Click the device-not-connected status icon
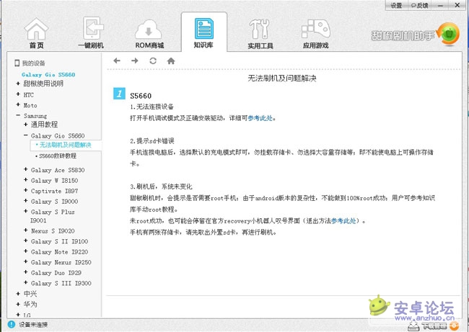Image resolution: width=469 pixels, height=332 pixels. 12,324
